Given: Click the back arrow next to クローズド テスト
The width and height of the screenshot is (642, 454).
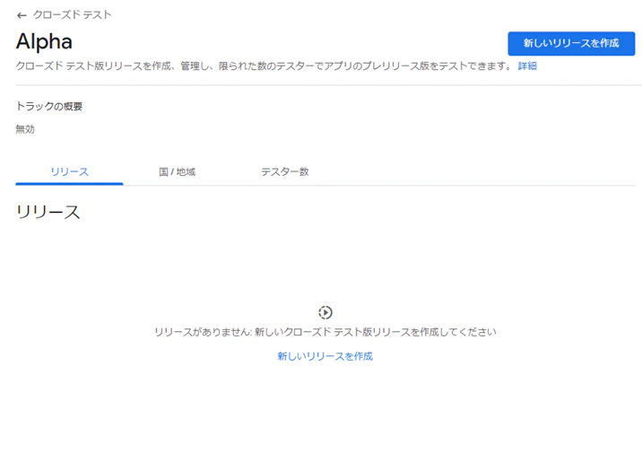Looking at the screenshot, I should 22,15.
